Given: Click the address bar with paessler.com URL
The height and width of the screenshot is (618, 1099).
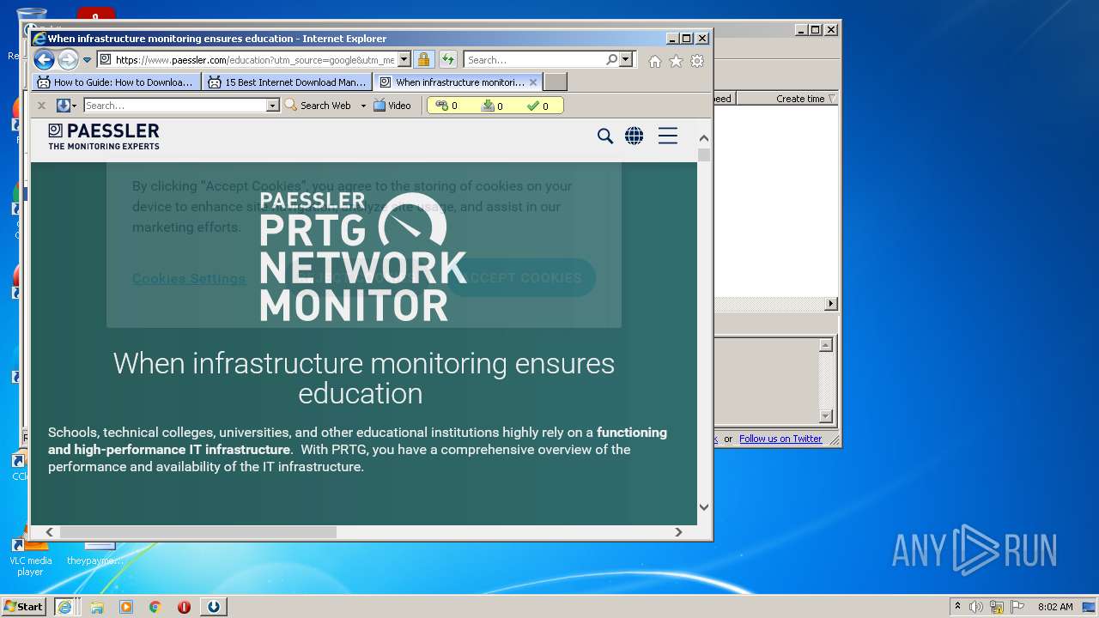Looking at the screenshot, I should [x=247, y=60].
